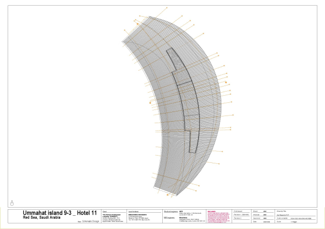The height and width of the screenshot is (229, 325).
Task: Select the Revision 1 field
Action: (243, 214)
